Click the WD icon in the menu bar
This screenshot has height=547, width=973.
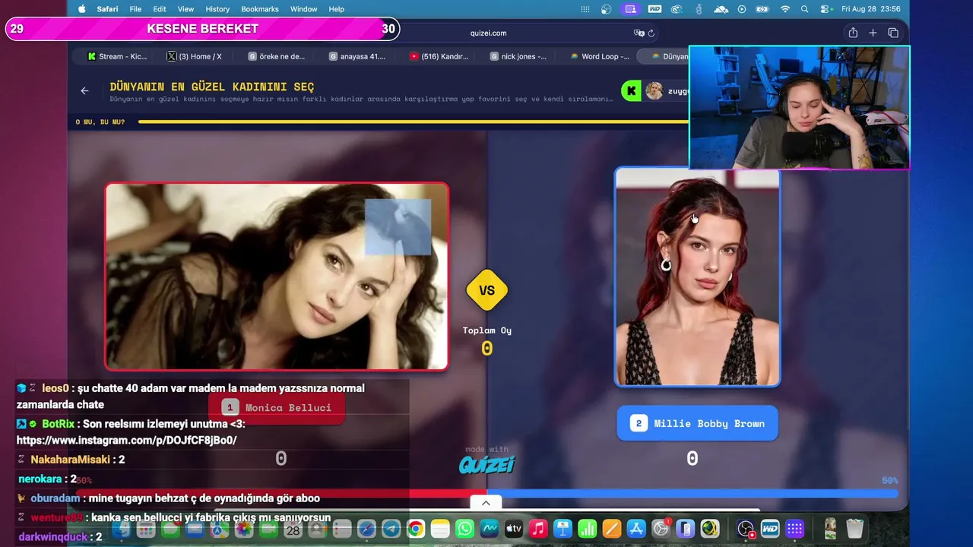[x=654, y=9]
